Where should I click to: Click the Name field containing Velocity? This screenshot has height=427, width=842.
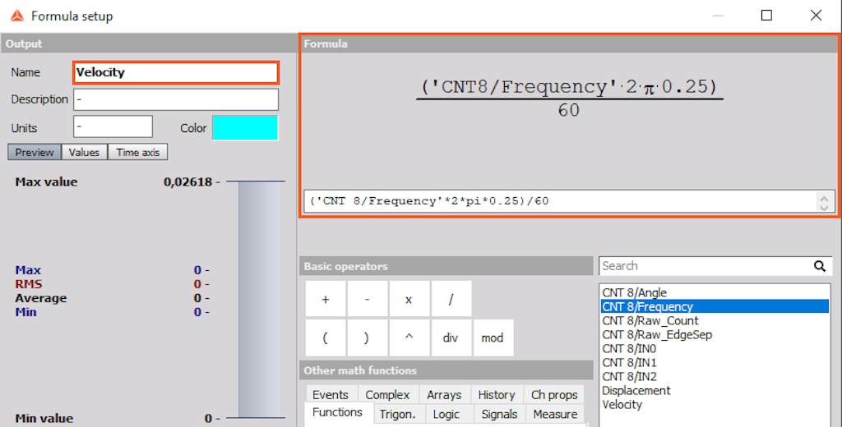pyautogui.click(x=176, y=72)
